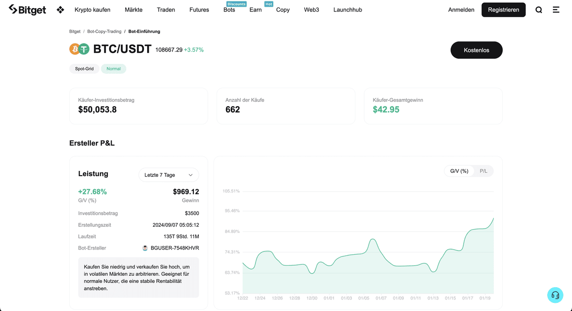572x311 pixels.
Task: Open the Letzte 7 Tage dropdown
Action: click(x=169, y=175)
